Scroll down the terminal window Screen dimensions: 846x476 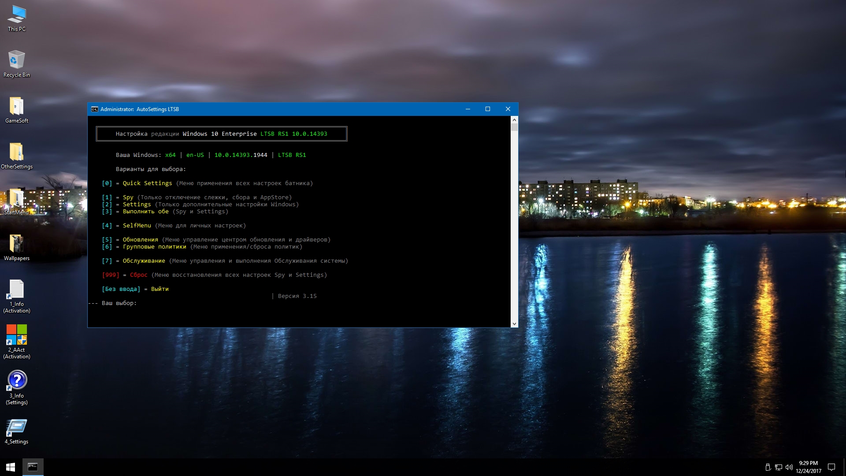514,324
